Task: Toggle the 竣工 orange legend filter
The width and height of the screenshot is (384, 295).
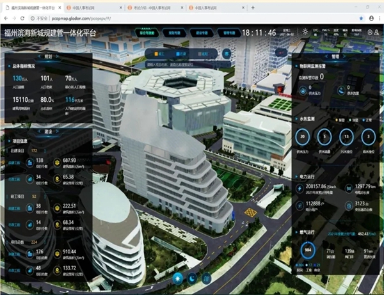Action: 159,54
